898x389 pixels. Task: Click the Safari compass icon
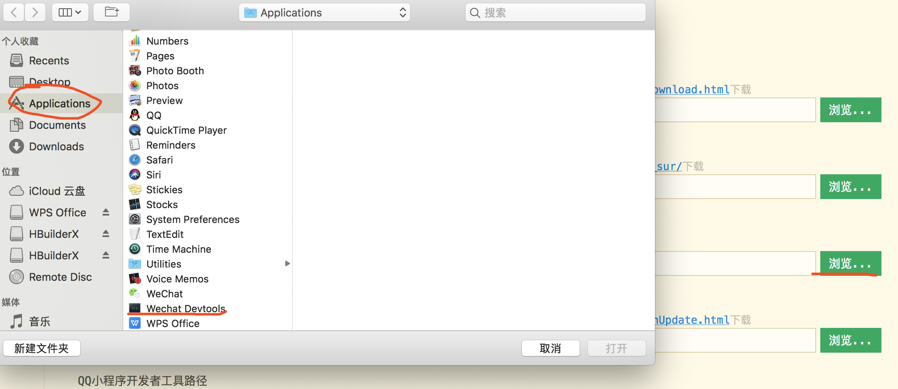pos(135,160)
